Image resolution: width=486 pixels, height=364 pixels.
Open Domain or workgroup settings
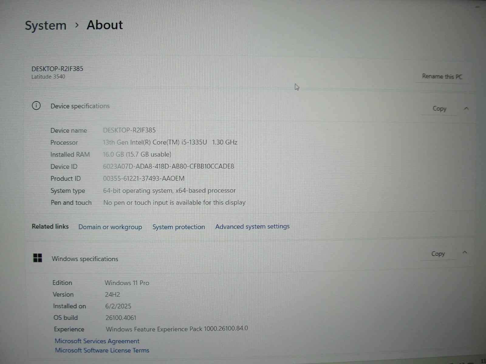110,227
